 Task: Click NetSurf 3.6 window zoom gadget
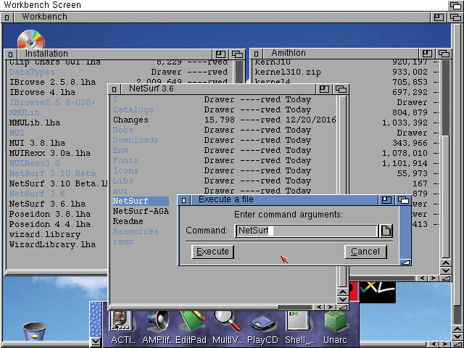pos(324,88)
